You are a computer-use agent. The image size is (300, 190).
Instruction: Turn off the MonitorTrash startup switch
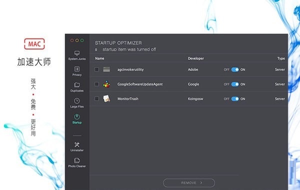pyautogui.click(x=235, y=98)
